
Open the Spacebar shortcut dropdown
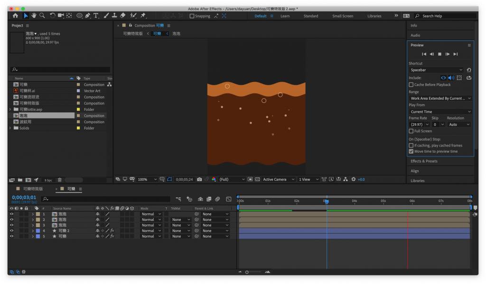tap(436, 70)
